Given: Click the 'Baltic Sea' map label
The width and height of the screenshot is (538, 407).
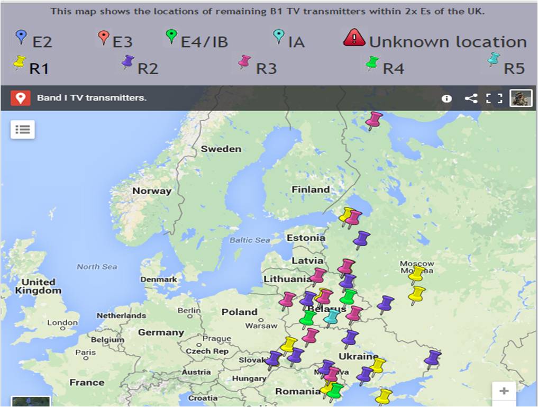Looking at the screenshot, I should [x=250, y=240].
